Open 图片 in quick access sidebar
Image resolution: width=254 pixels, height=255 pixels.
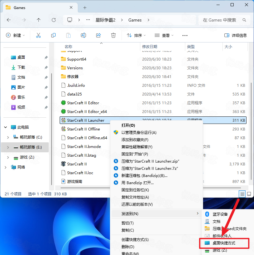21,87
